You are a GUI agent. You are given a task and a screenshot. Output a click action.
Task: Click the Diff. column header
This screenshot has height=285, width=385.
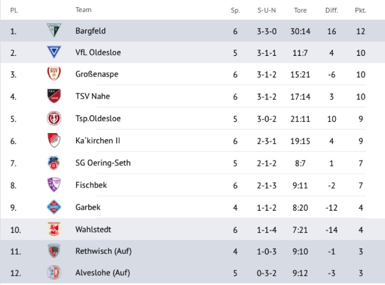pos(332,10)
